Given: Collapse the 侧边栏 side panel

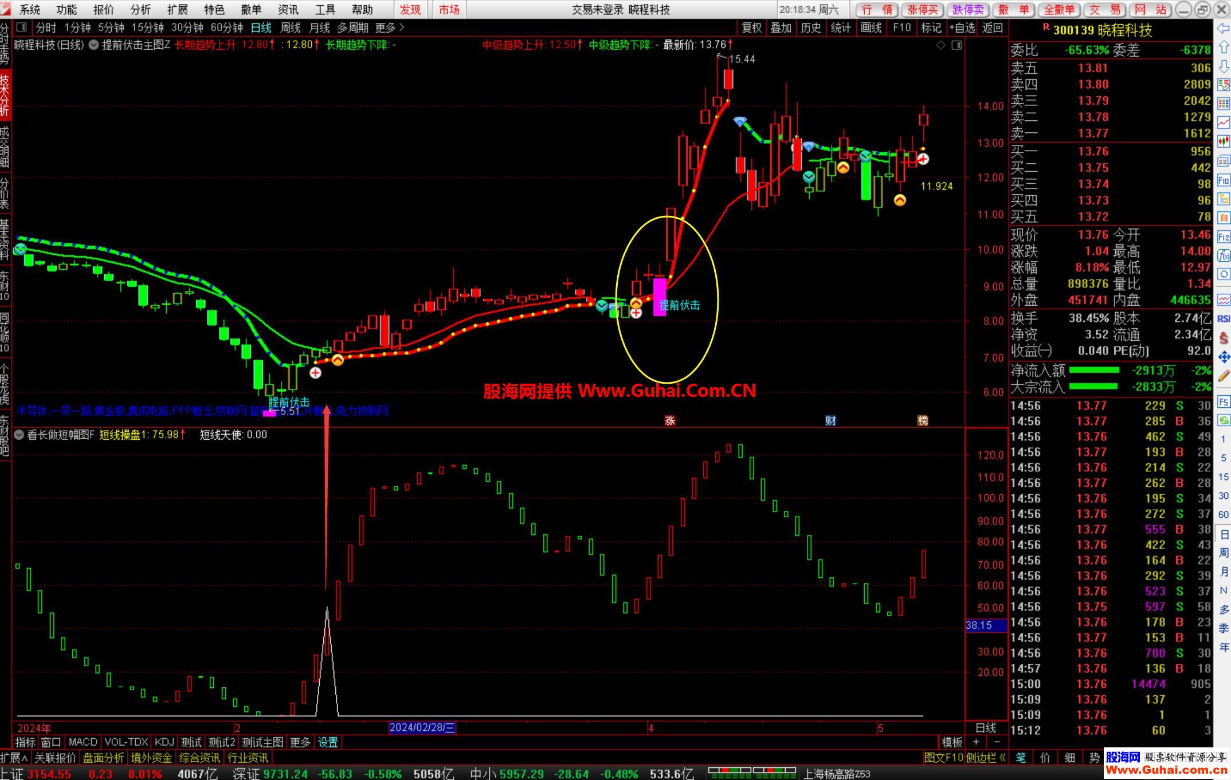Looking at the screenshot, I should (986, 758).
